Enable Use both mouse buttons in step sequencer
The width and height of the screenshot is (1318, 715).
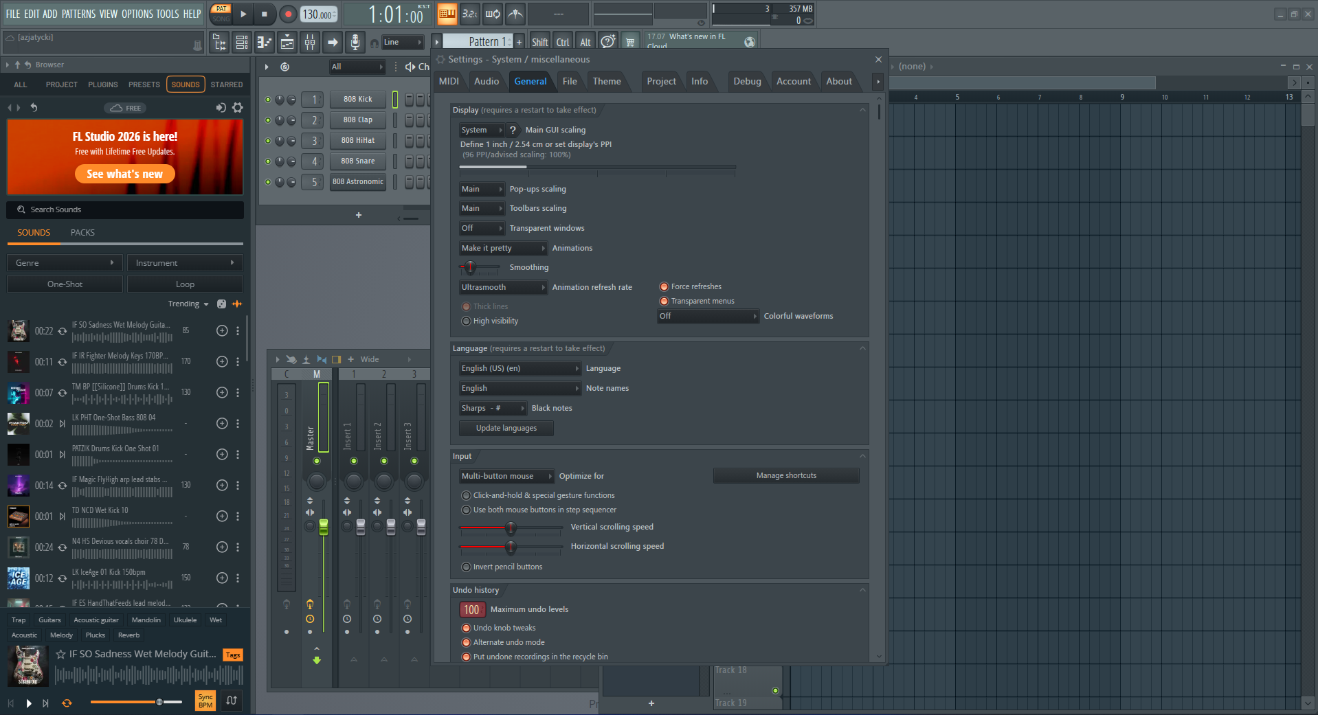pos(466,510)
